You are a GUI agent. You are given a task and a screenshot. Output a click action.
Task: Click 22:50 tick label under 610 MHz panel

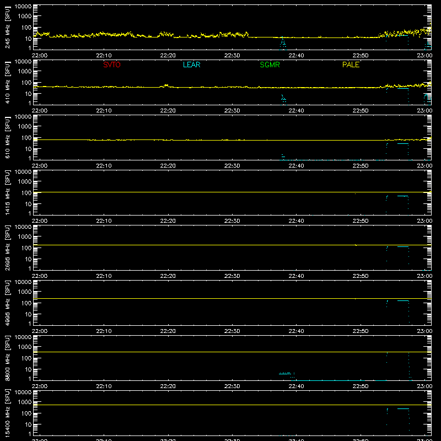(361, 166)
